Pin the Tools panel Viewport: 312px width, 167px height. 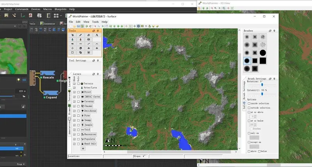click(98, 31)
